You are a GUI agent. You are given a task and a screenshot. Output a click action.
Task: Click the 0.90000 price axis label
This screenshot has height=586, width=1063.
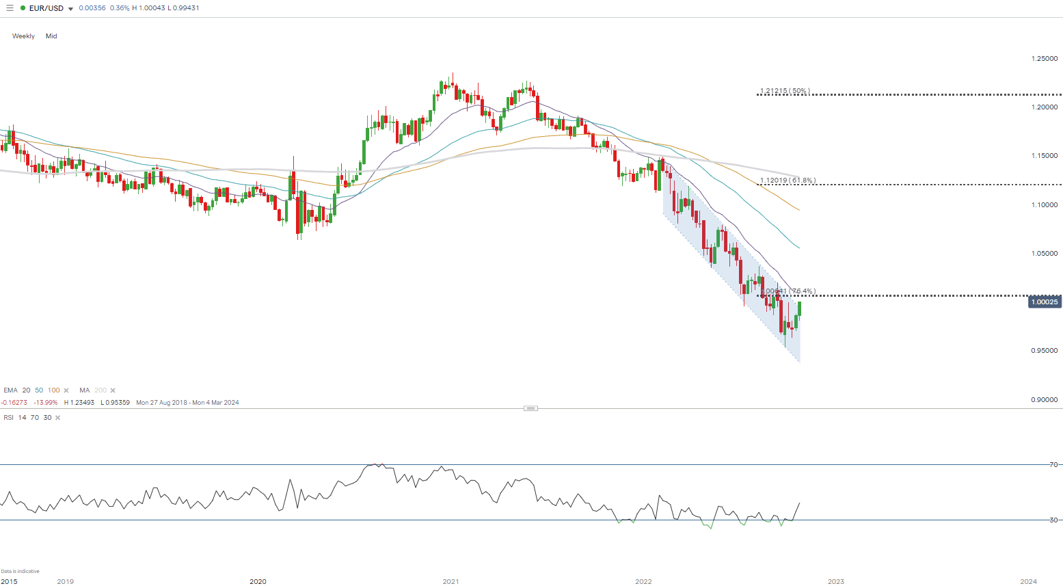coord(1045,400)
